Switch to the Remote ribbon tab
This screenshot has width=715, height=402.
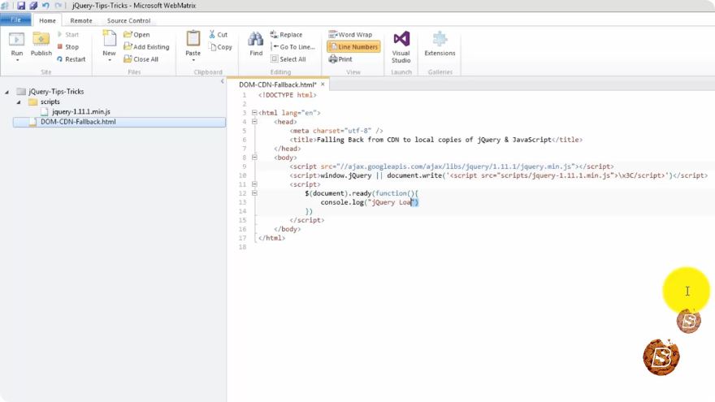click(x=81, y=20)
